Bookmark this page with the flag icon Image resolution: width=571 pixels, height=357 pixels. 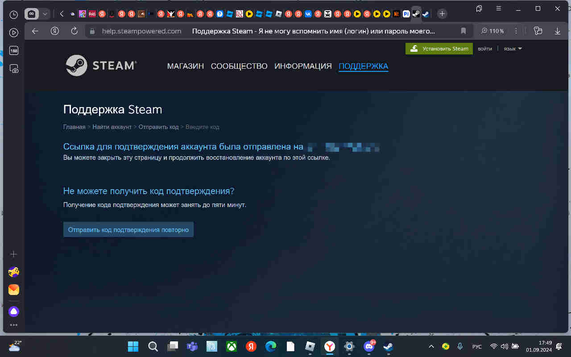463,31
